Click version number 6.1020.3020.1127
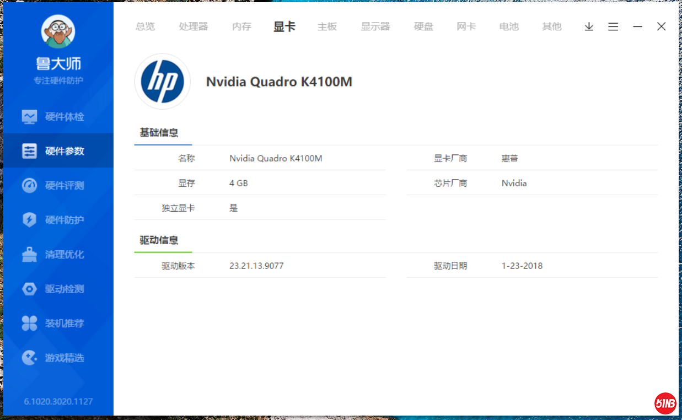The height and width of the screenshot is (420, 682). 58,401
